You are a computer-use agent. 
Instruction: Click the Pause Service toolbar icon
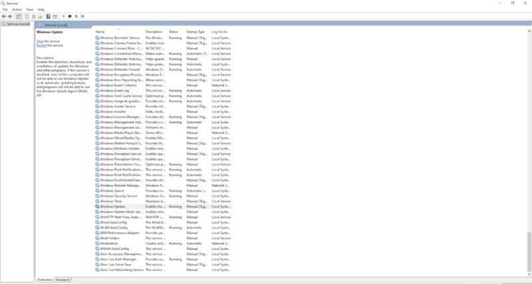76,16
